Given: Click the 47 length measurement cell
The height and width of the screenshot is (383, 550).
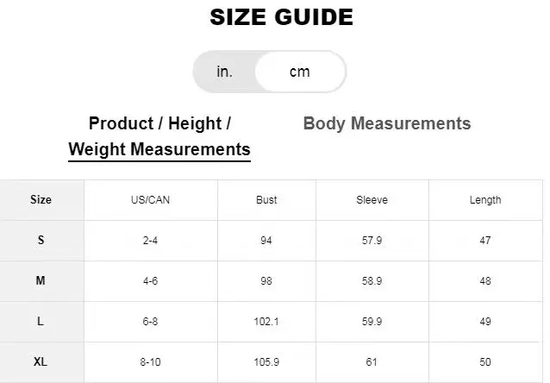Looking at the screenshot, I should (x=484, y=241).
